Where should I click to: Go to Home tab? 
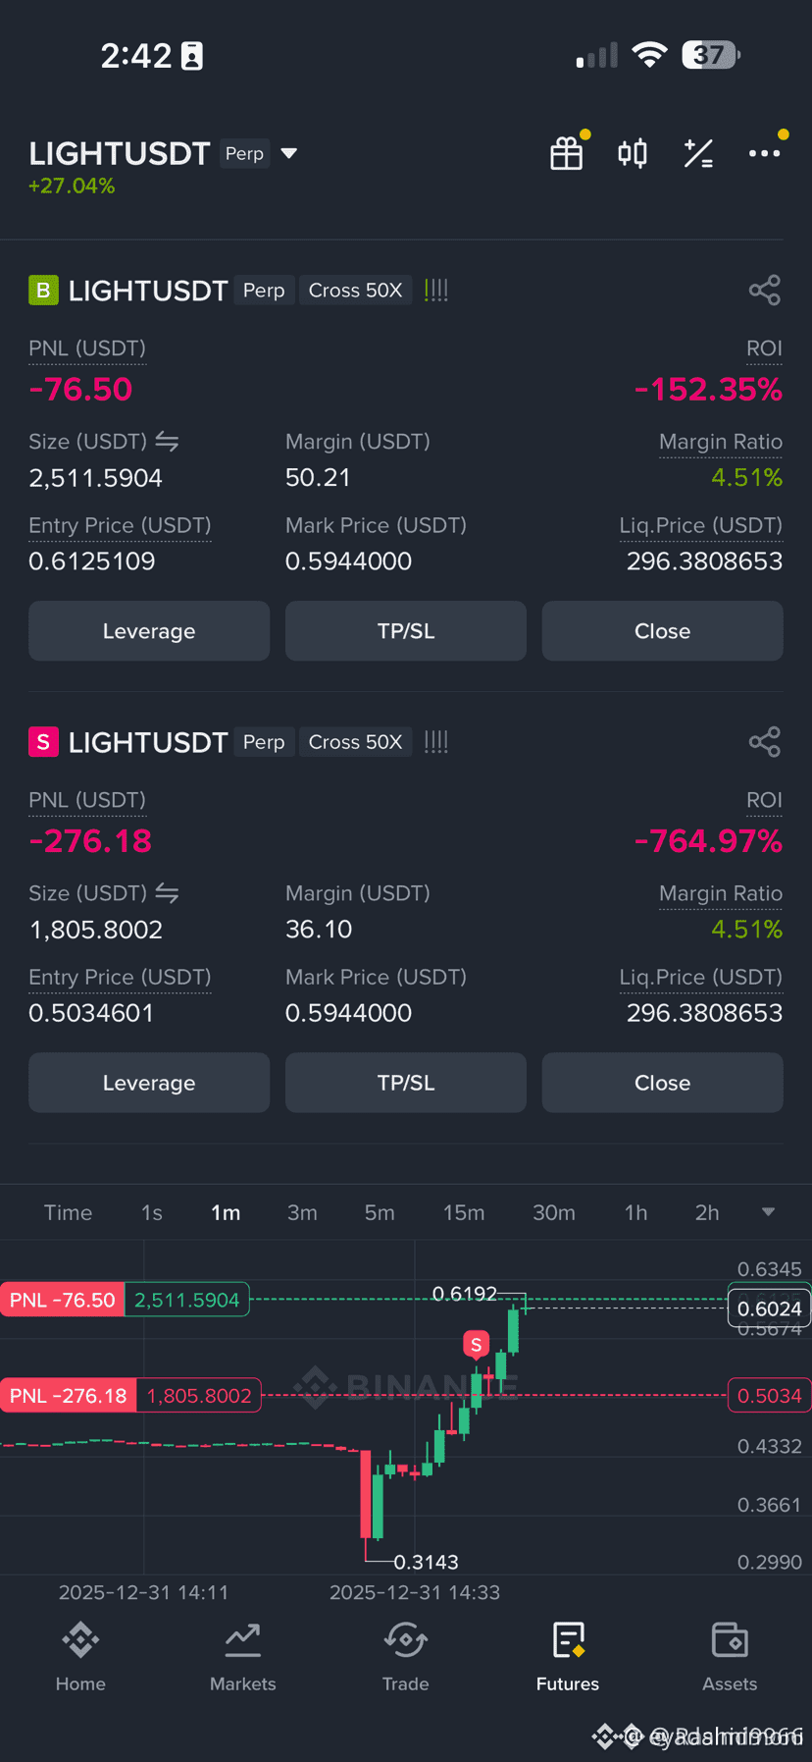pos(80,1658)
